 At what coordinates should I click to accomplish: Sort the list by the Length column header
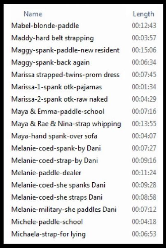point(143,14)
